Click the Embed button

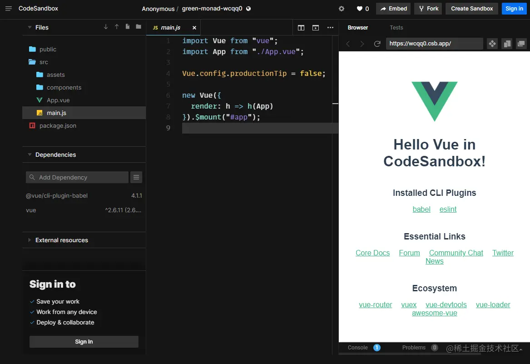coord(393,9)
